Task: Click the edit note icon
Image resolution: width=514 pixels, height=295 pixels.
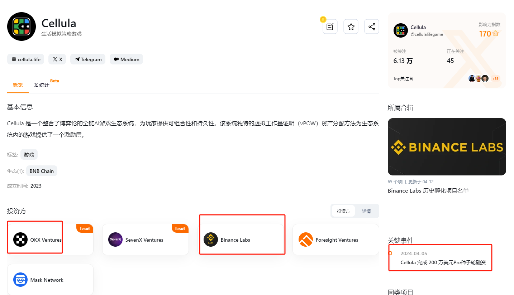Action: (x=330, y=27)
